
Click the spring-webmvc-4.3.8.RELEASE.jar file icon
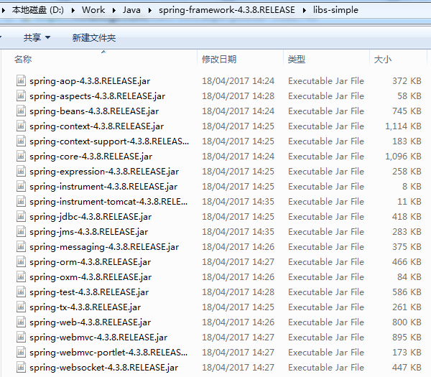point(21,338)
